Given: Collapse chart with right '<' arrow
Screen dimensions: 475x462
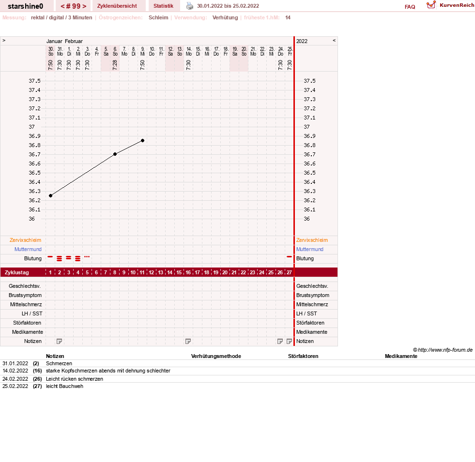Looking at the screenshot, I should [x=334, y=40].
